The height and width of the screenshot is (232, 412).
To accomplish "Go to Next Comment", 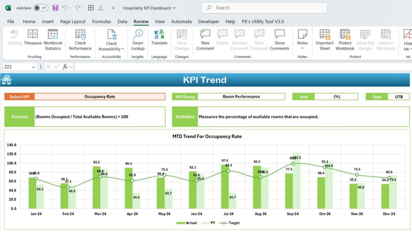I will click(x=259, y=40).
